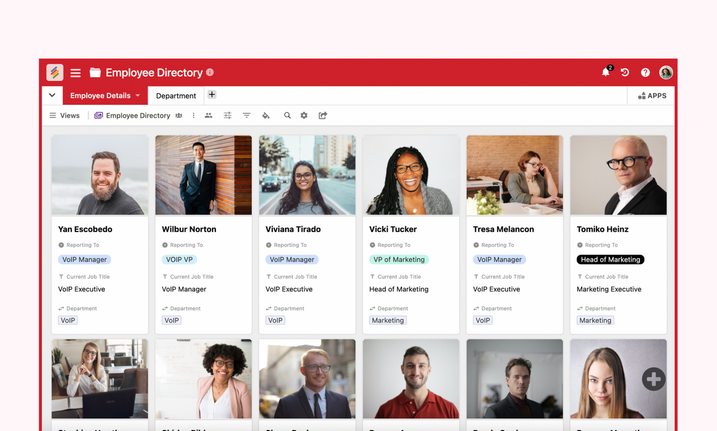Image resolution: width=717 pixels, height=431 pixels.
Task: Switch to the Department tab
Action: (x=176, y=96)
